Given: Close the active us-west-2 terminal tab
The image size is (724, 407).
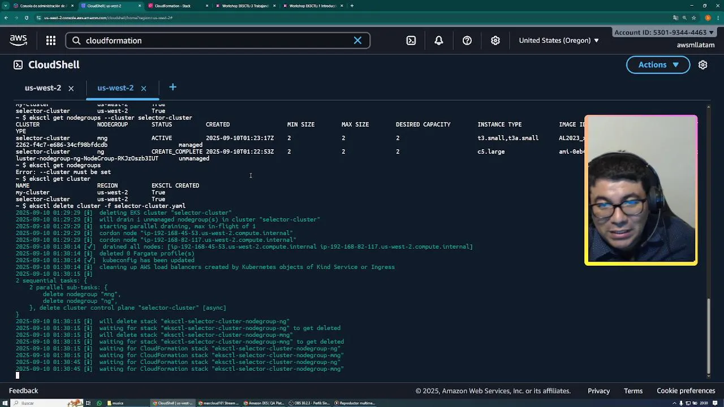Looking at the screenshot, I should point(144,88).
